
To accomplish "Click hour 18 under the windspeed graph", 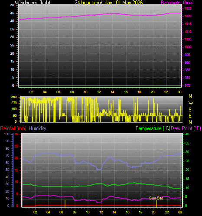I will click(139, 92).
